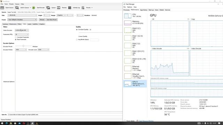Click the HandBrake taskbar icon
This screenshot has height=125, width=223.
point(37,123)
